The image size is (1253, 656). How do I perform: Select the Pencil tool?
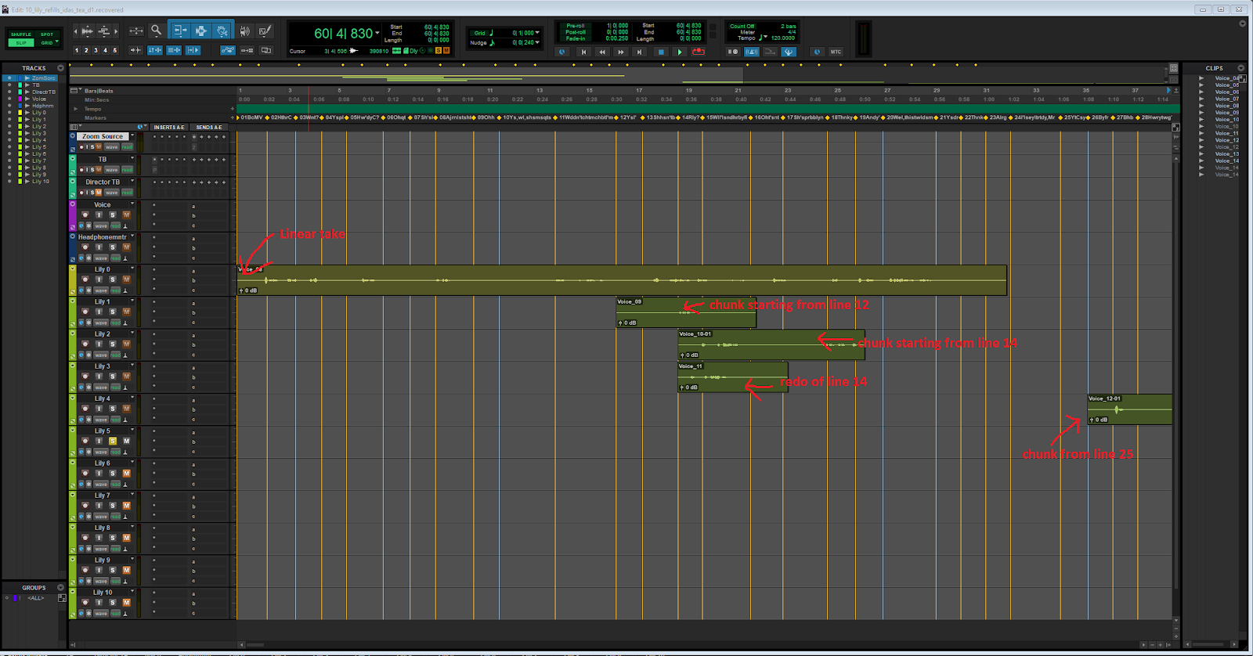click(x=265, y=31)
